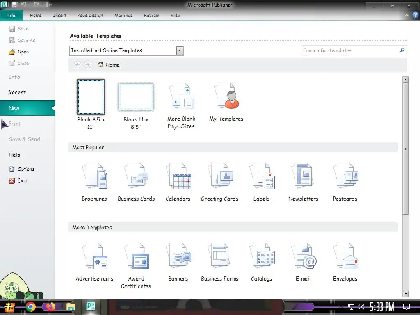The width and height of the screenshot is (420, 315).
Task: Open Publisher Options
Action: tap(22, 169)
